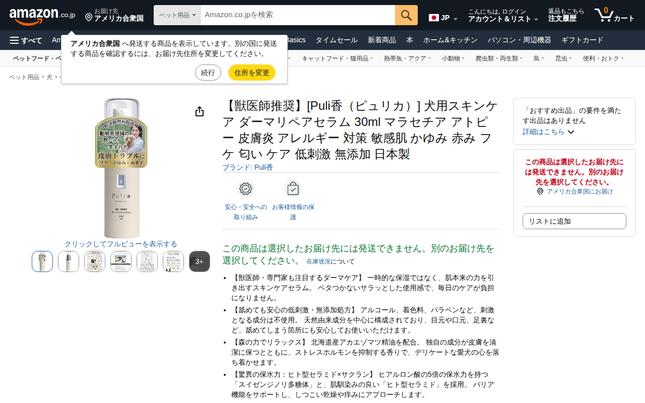Select the third thumbnail with the pug dog
Viewport: 645px width, 403px height.
click(x=95, y=261)
